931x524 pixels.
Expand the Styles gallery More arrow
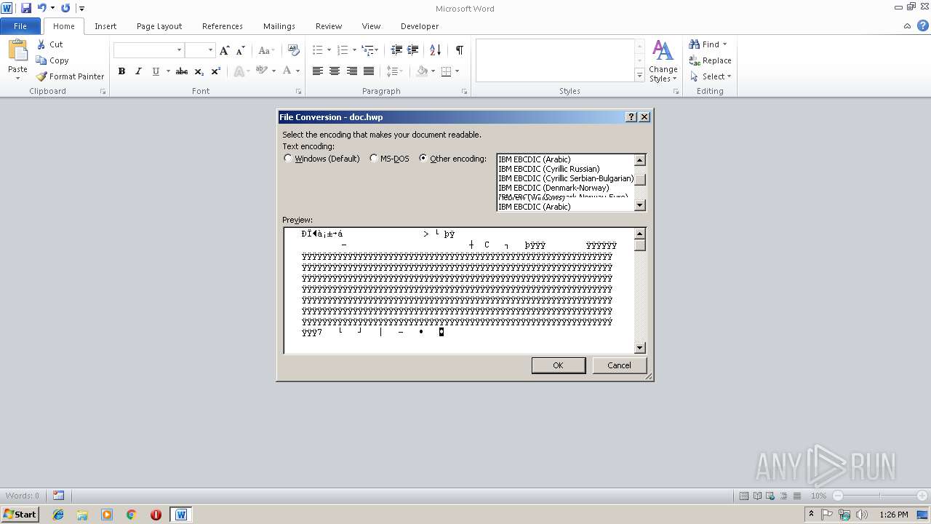640,75
